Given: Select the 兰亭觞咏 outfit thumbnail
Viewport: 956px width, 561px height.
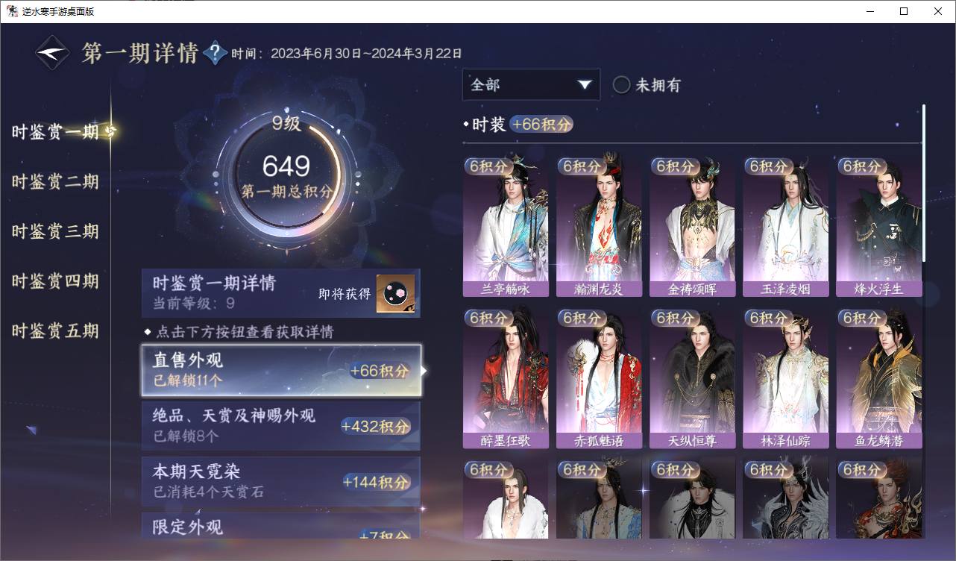Looking at the screenshot, I should [x=506, y=227].
